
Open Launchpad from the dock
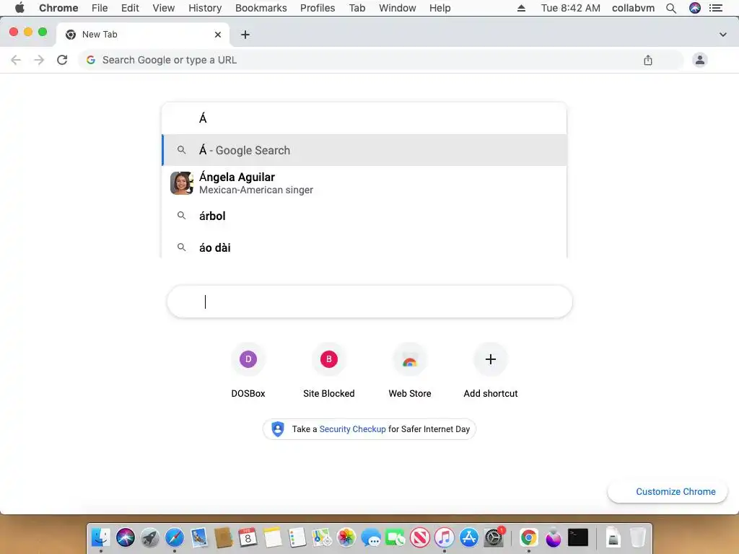tap(150, 537)
